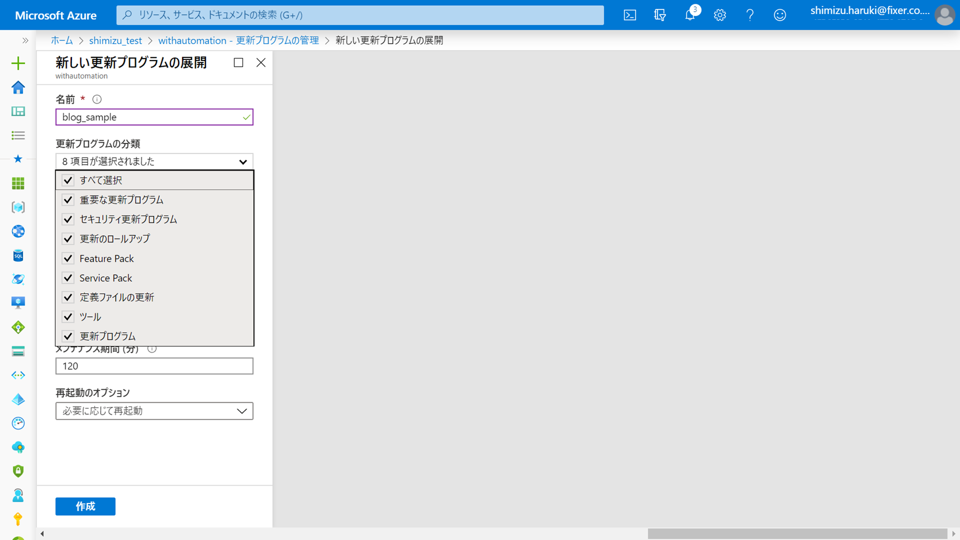Open All services list icon
The width and height of the screenshot is (960, 540).
pyautogui.click(x=18, y=135)
